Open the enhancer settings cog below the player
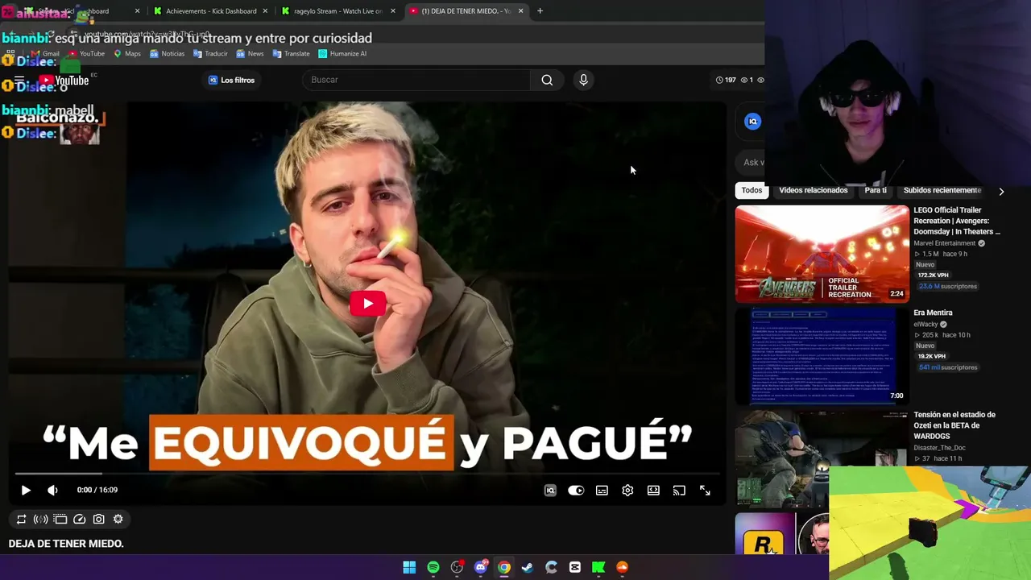 [x=118, y=520]
